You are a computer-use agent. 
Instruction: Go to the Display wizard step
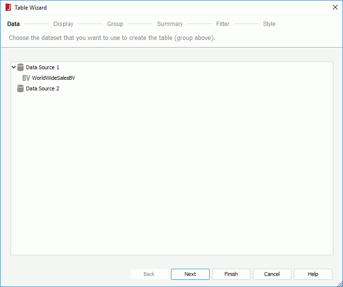tap(64, 24)
